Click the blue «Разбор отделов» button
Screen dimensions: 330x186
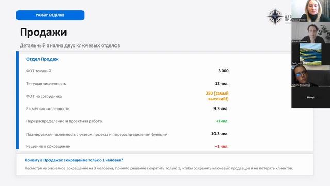tap(51, 15)
